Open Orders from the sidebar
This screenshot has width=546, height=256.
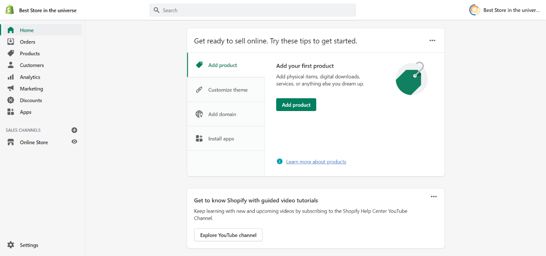(x=27, y=42)
